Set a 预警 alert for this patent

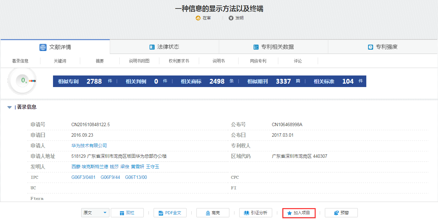[341, 213]
